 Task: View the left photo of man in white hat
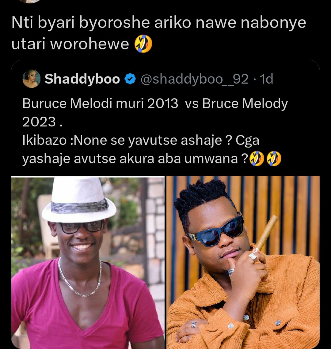point(88,262)
